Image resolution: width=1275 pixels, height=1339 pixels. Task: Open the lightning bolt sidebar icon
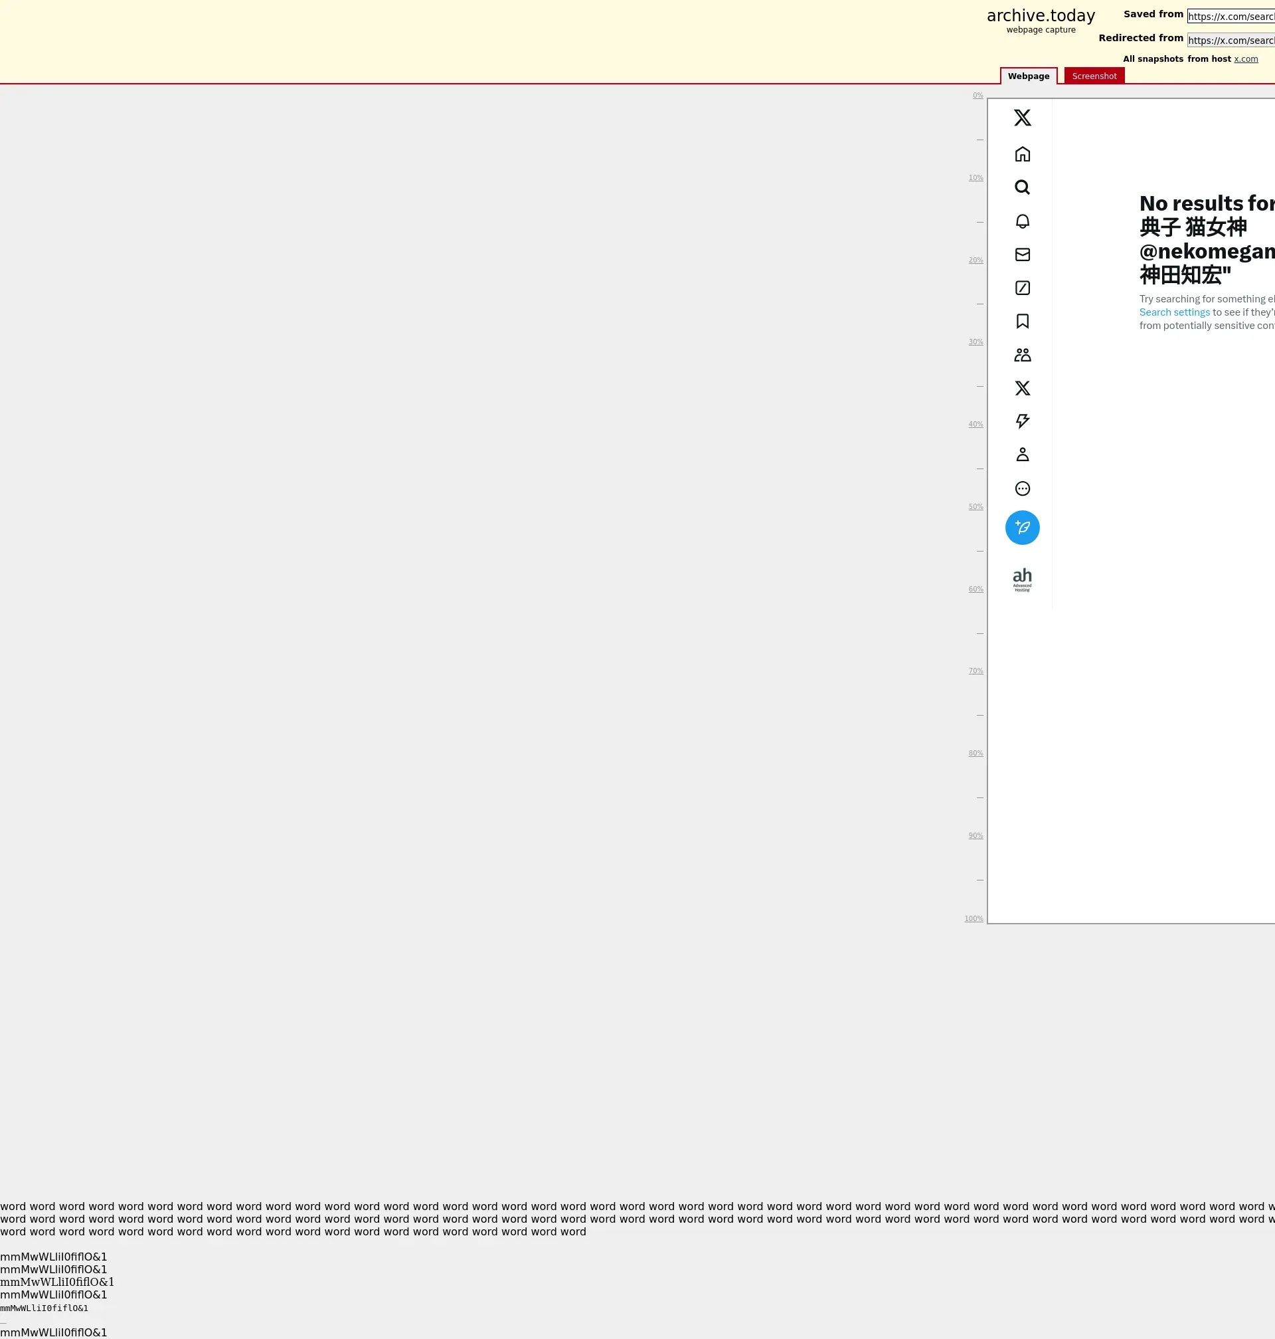point(1022,421)
